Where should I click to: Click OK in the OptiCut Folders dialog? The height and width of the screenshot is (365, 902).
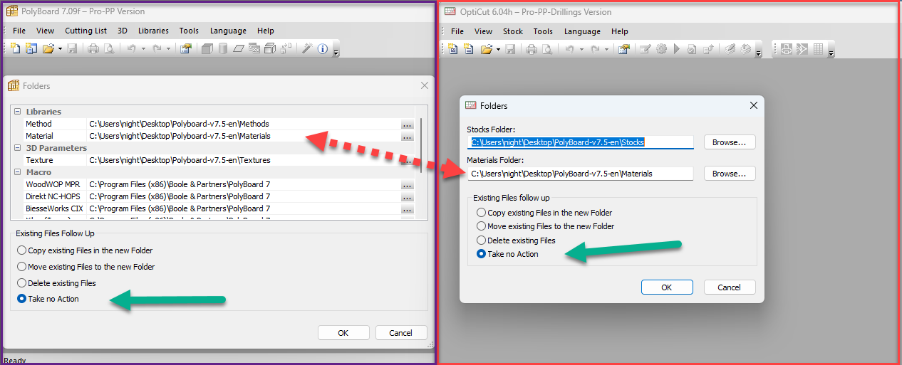pyautogui.click(x=667, y=287)
